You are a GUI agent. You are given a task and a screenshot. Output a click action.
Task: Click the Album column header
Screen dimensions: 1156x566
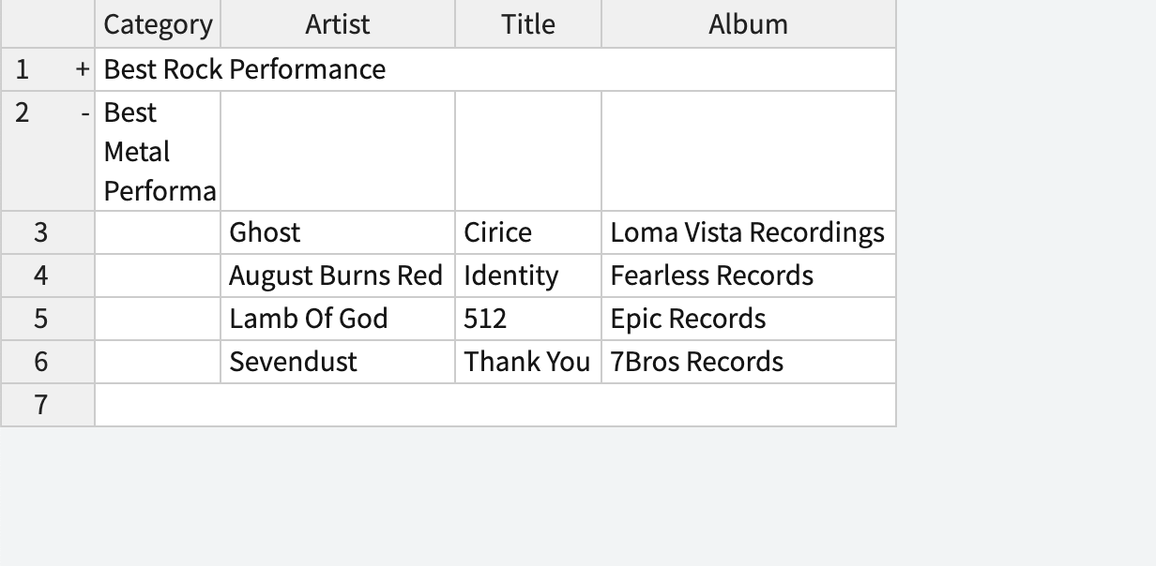click(x=749, y=24)
